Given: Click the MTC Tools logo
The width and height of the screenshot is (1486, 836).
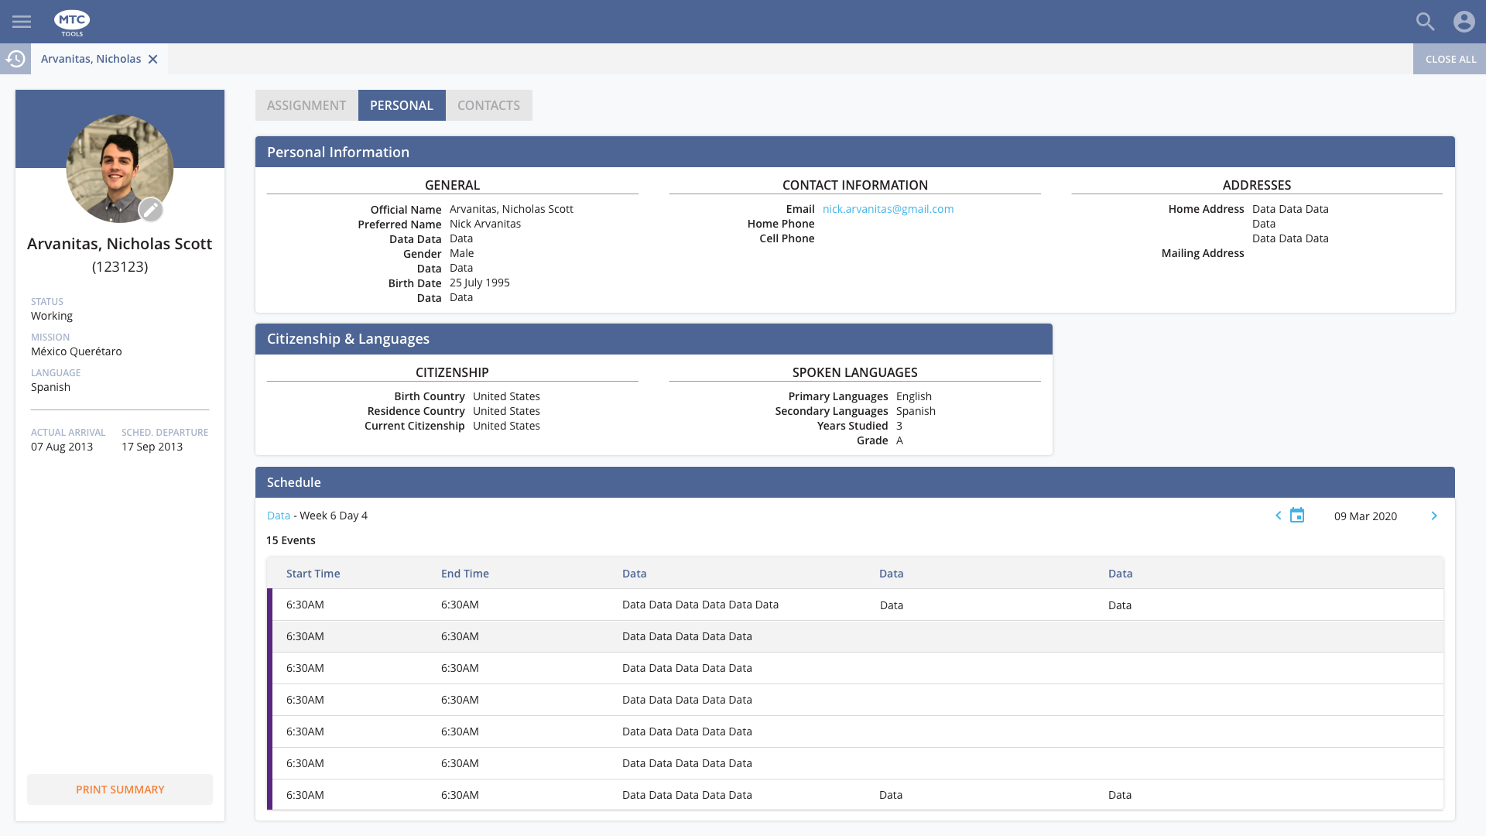Looking at the screenshot, I should 72,22.
